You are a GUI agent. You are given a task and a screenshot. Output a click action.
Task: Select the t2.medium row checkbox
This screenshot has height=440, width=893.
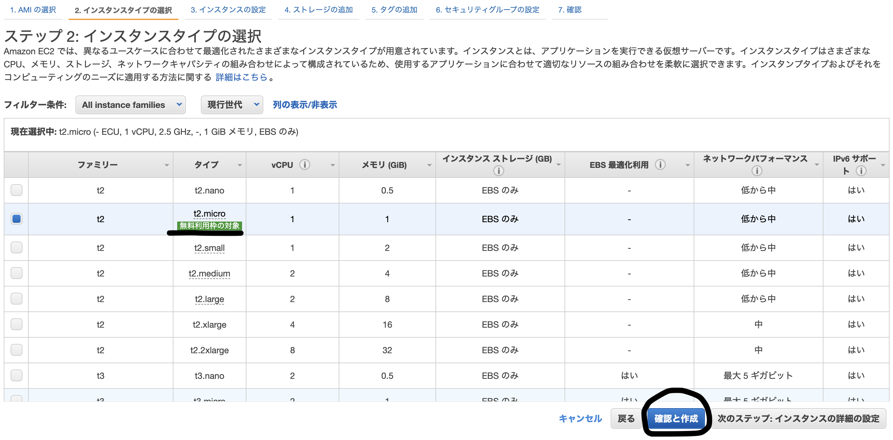click(16, 273)
